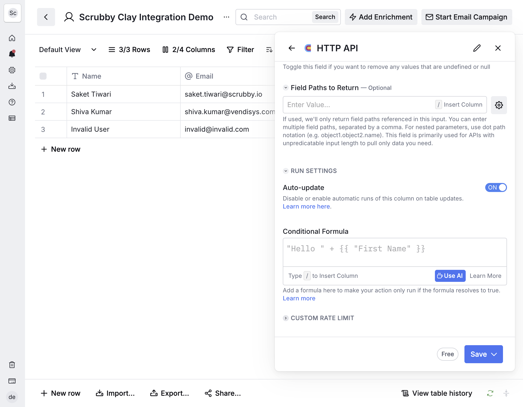Click Share... in the bottom bar
Image resolution: width=523 pixels, height=407 pixels.
coord(223,393)
